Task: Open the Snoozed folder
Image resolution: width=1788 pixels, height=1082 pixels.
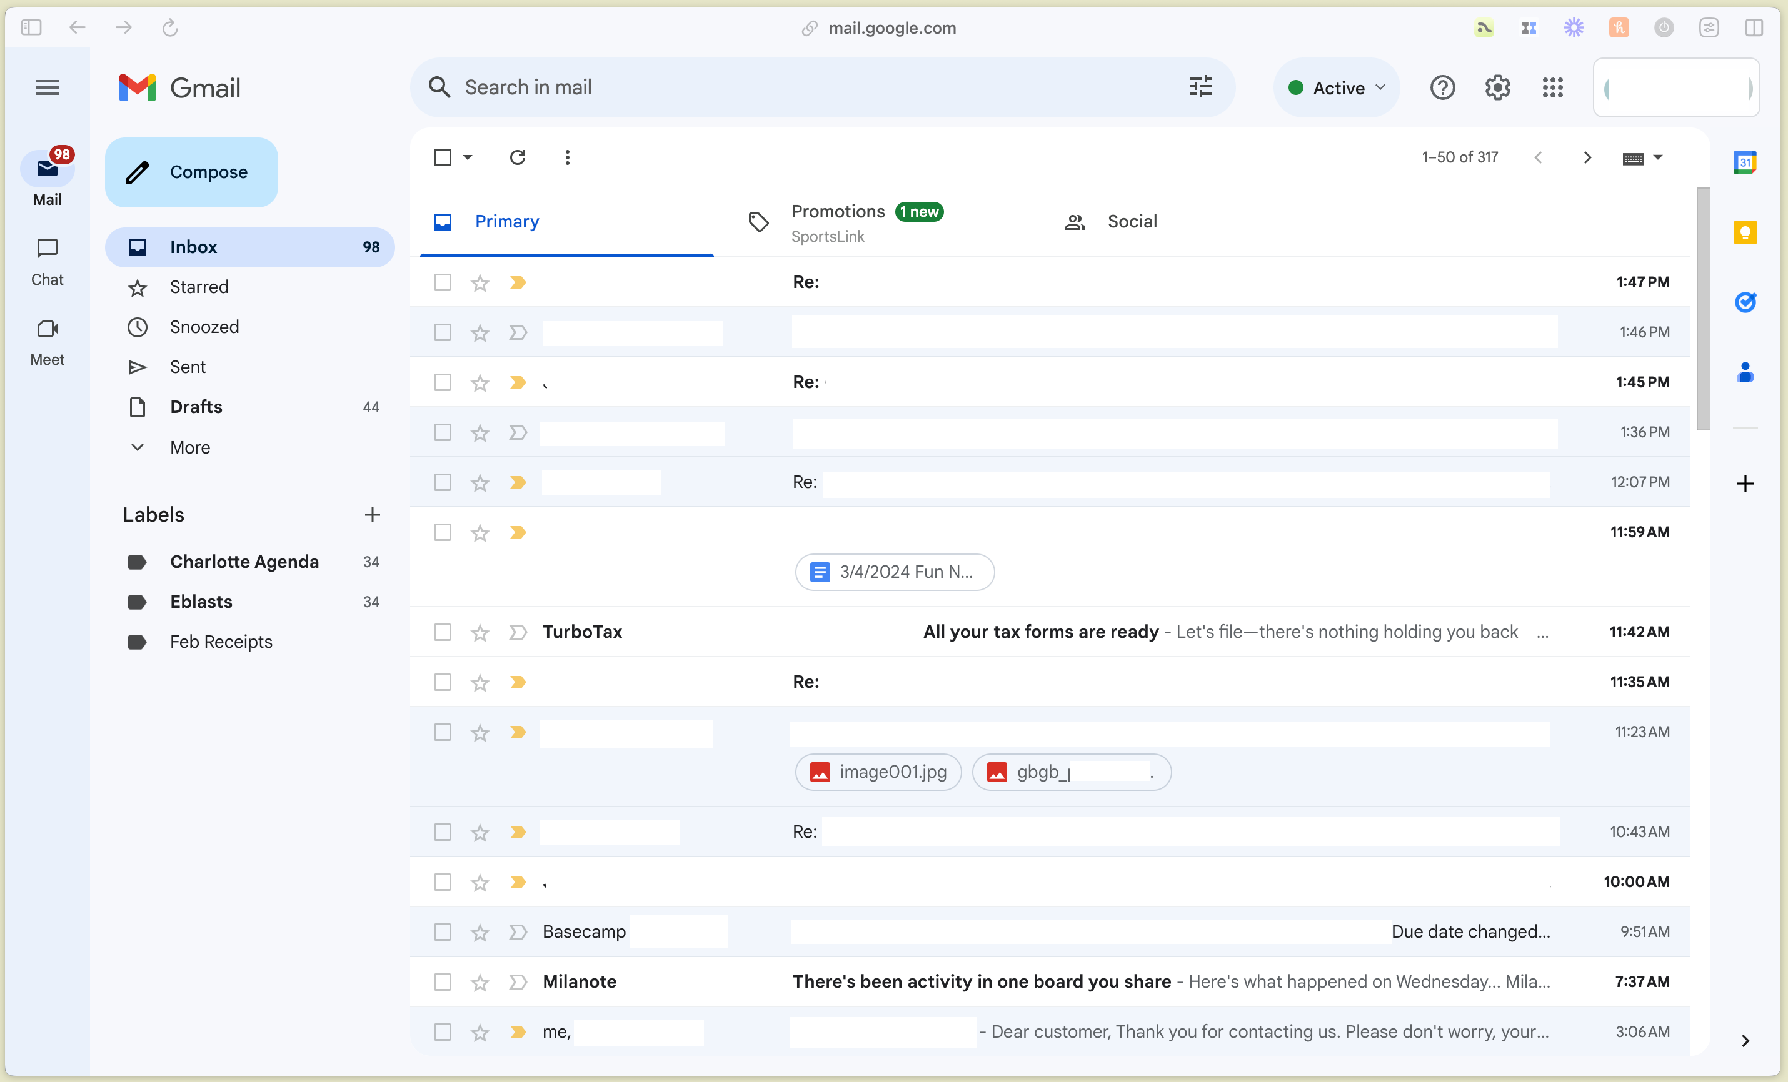Action: coord(249,327)
